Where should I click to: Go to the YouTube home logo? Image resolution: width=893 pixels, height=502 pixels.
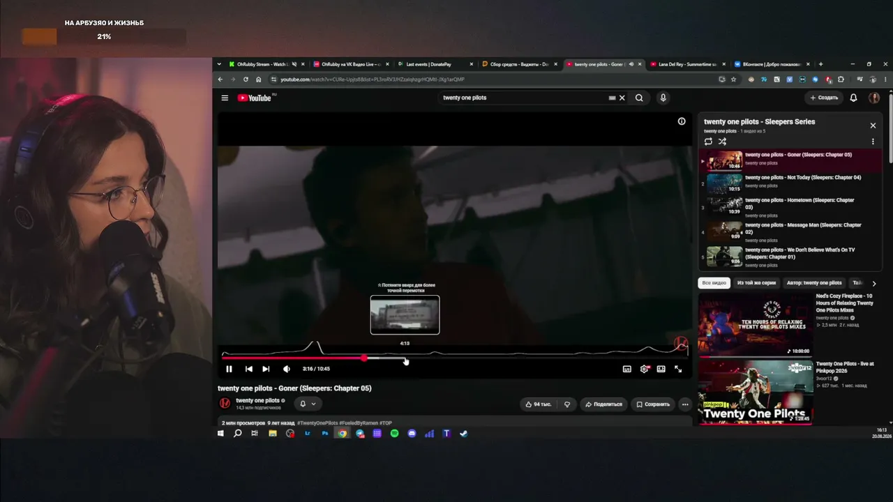[256, 98]
